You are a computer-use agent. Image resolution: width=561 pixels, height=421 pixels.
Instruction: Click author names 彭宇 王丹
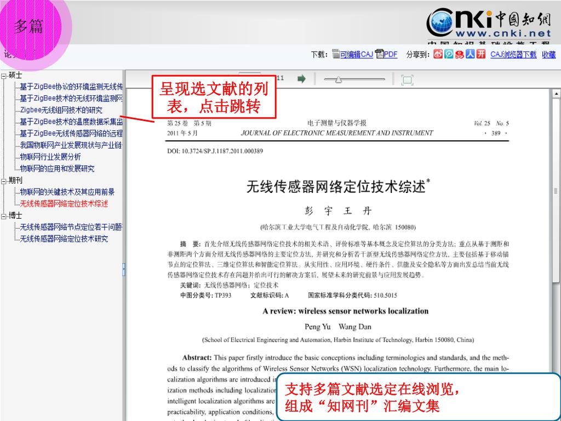337,211
